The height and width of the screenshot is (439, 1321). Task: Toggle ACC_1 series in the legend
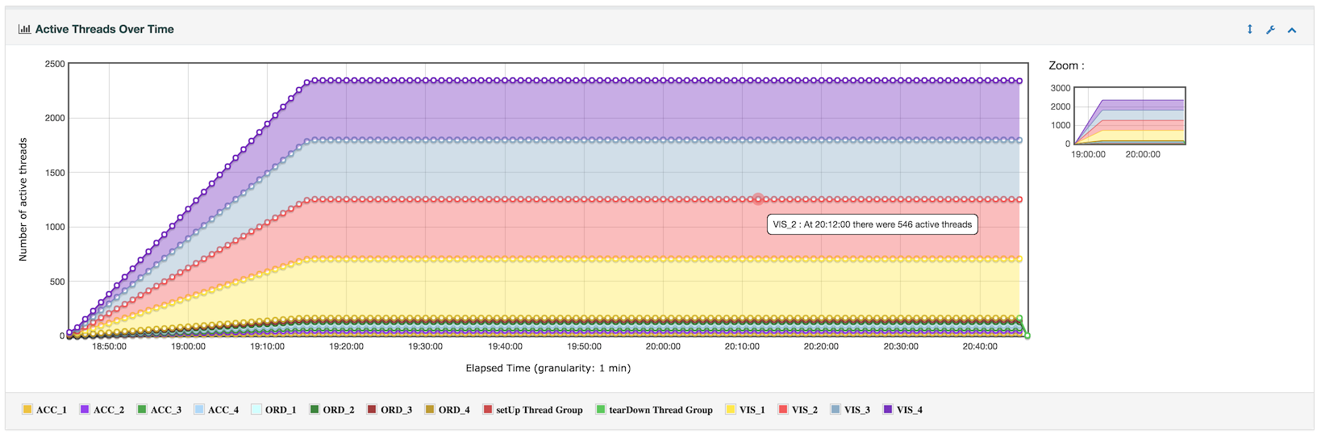(x=44, y=410)
